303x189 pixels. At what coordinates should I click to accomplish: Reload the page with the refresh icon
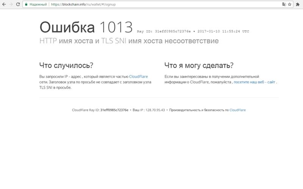[18, 4]
